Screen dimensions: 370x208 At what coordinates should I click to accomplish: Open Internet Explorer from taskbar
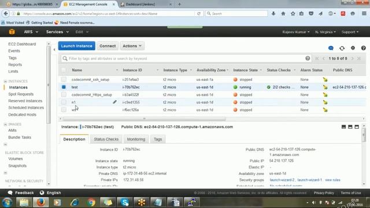[75, 202]
